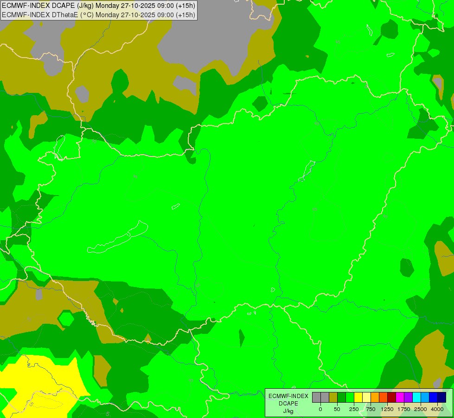The width and height of the screenshot is (454, 418).
Task: Pick the pure yellow legend swatch
Action: point(358,398)
